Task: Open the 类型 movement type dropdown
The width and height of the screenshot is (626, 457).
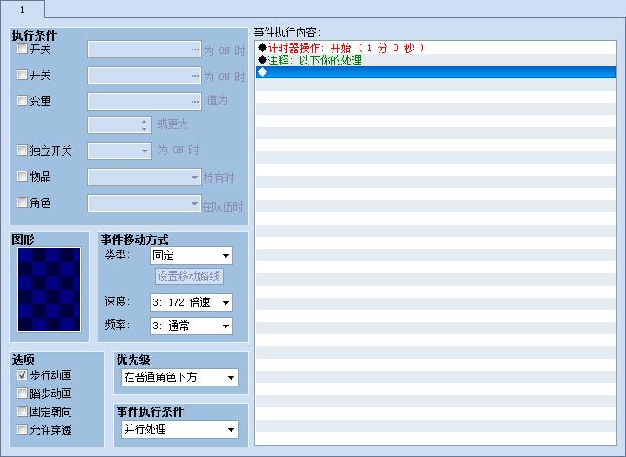Action: [192, 255]
